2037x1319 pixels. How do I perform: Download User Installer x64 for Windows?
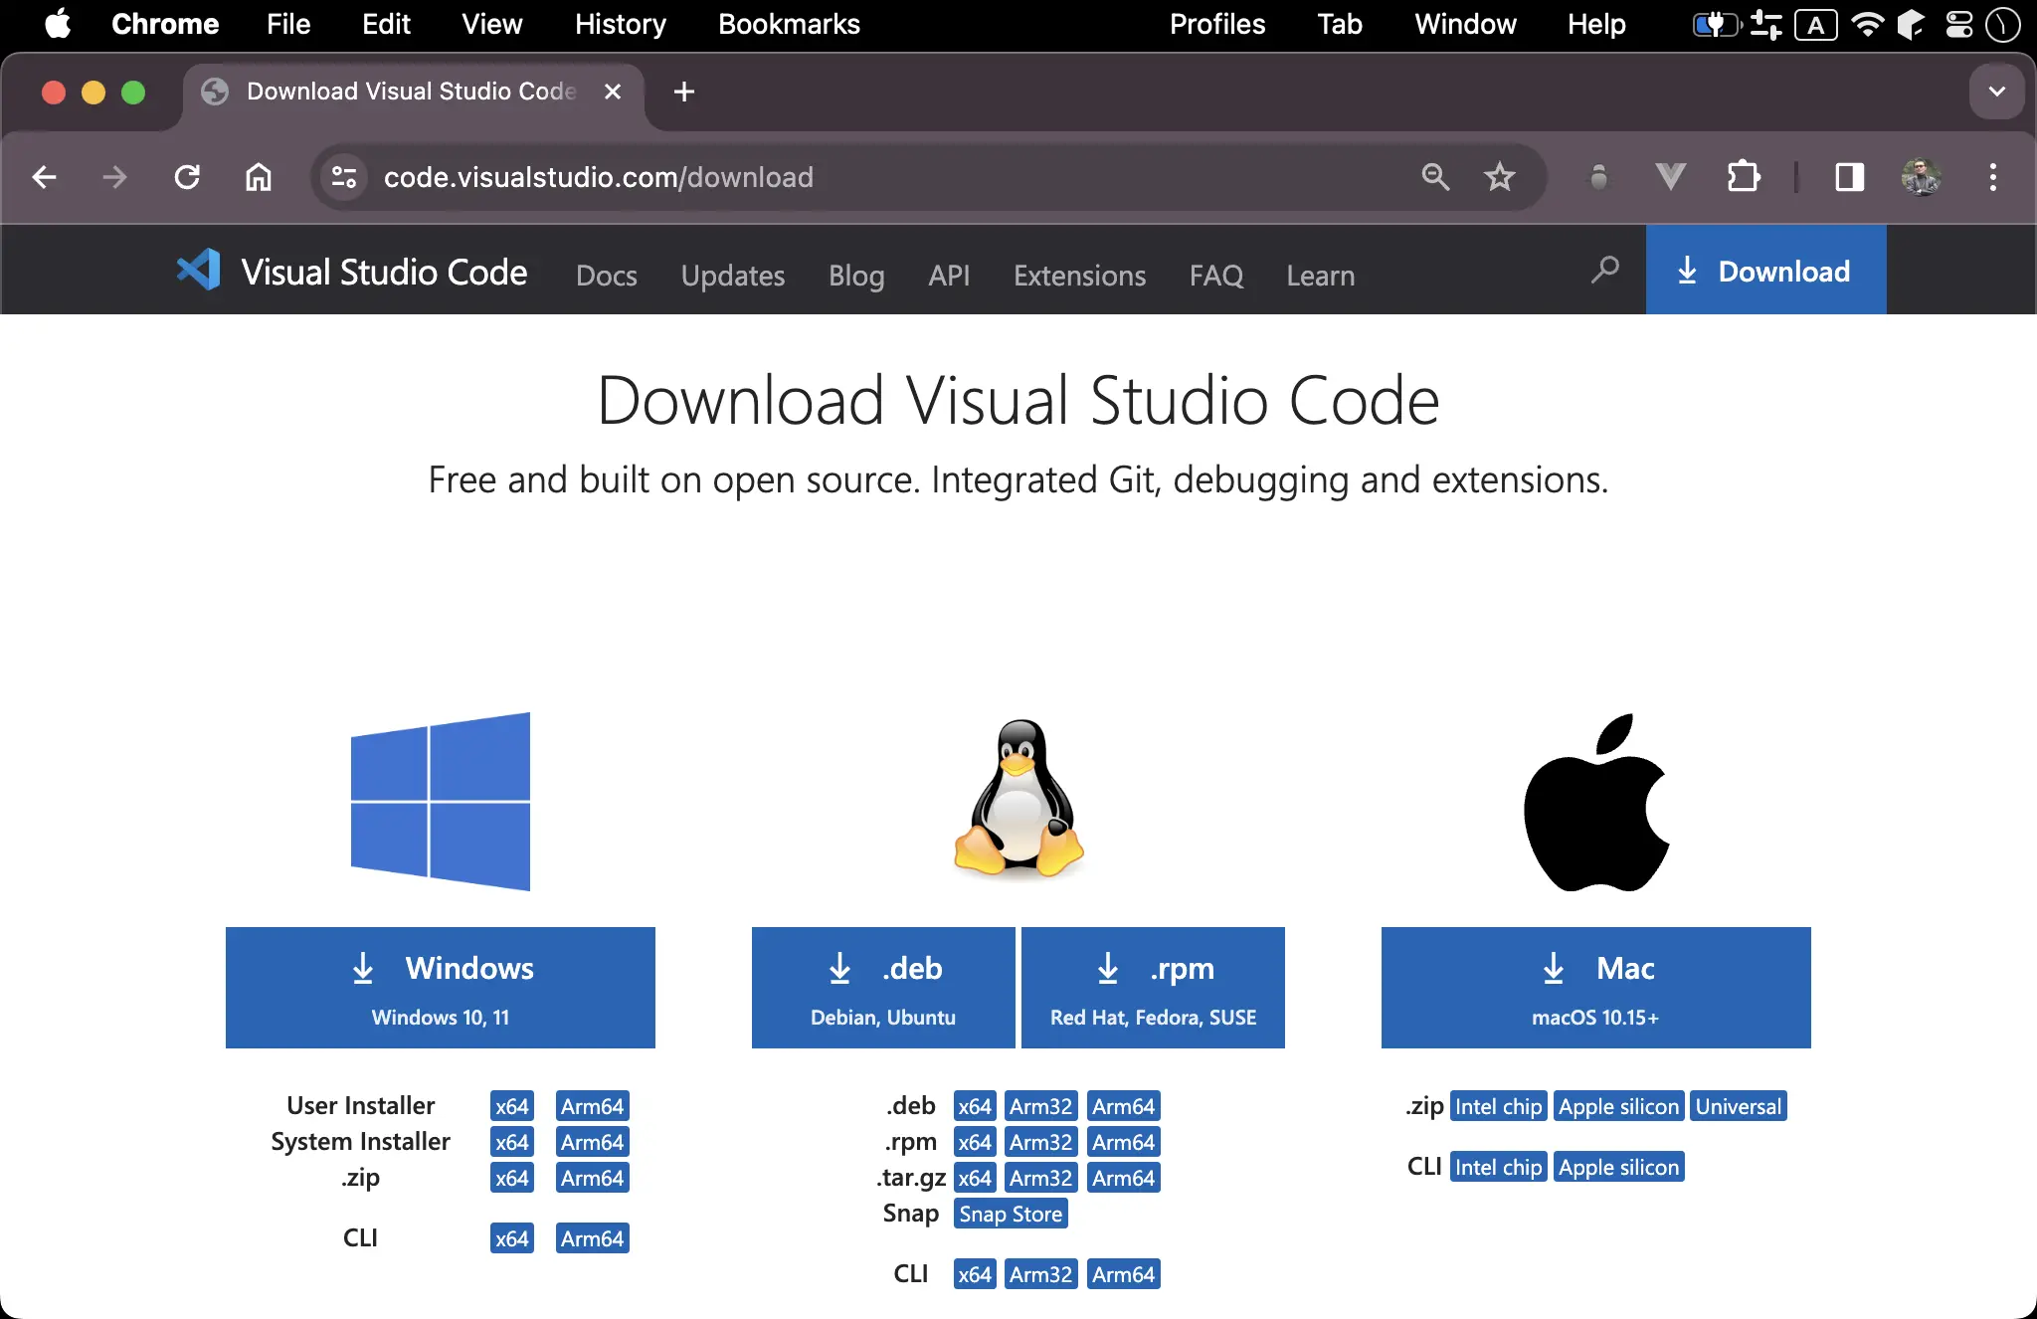tap(512, 1106)
